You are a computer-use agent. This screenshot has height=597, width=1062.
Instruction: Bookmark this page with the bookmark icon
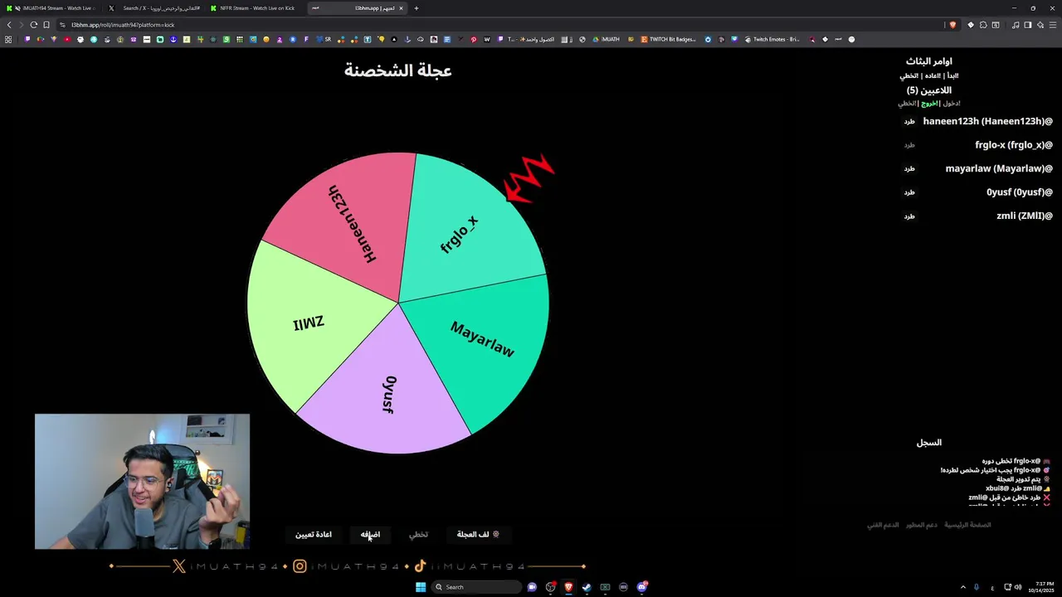(x=46, y=25)
